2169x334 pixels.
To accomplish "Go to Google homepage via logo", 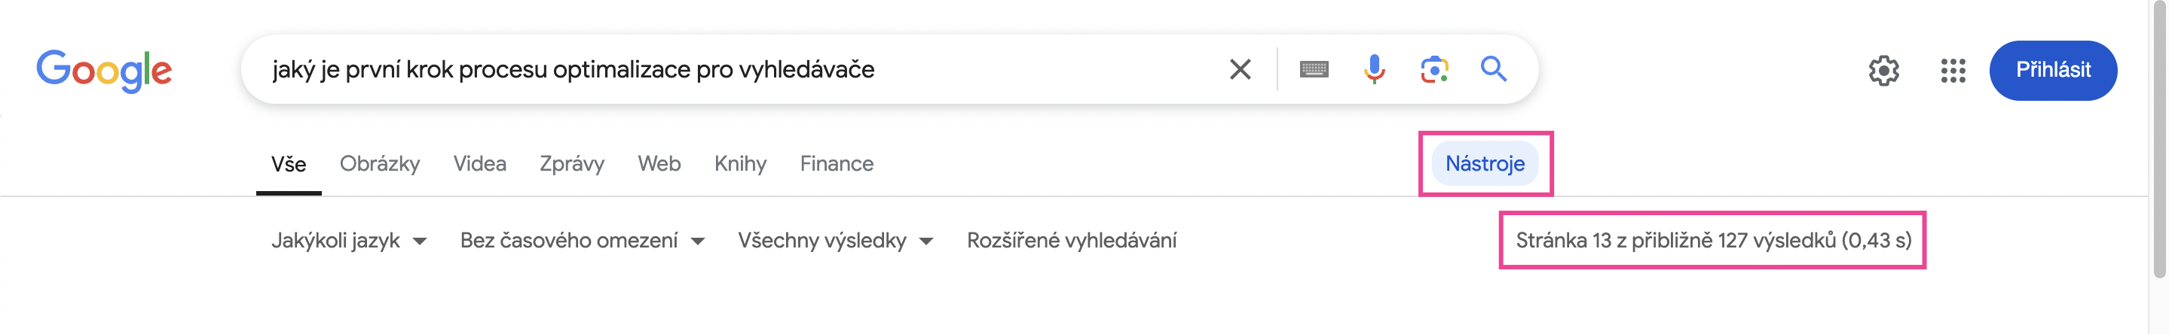I will (105, 71).
